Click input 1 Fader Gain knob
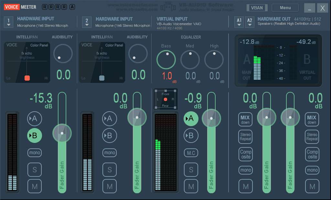Image resolution: width=331 pixels, height=200 pixels. 62,133
